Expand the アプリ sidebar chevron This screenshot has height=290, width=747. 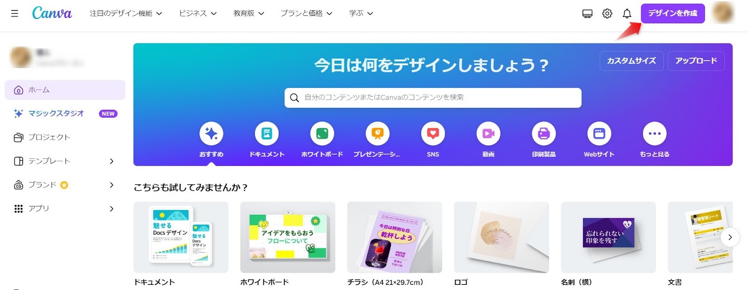112,208
